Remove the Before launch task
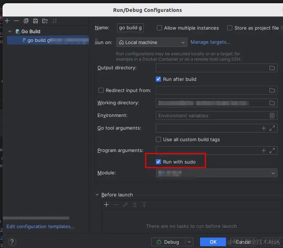 tap(116, 205)
